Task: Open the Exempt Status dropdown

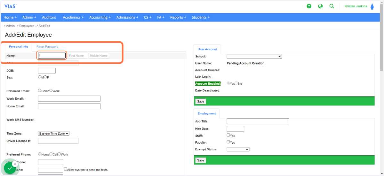Action: coord(238,149)
